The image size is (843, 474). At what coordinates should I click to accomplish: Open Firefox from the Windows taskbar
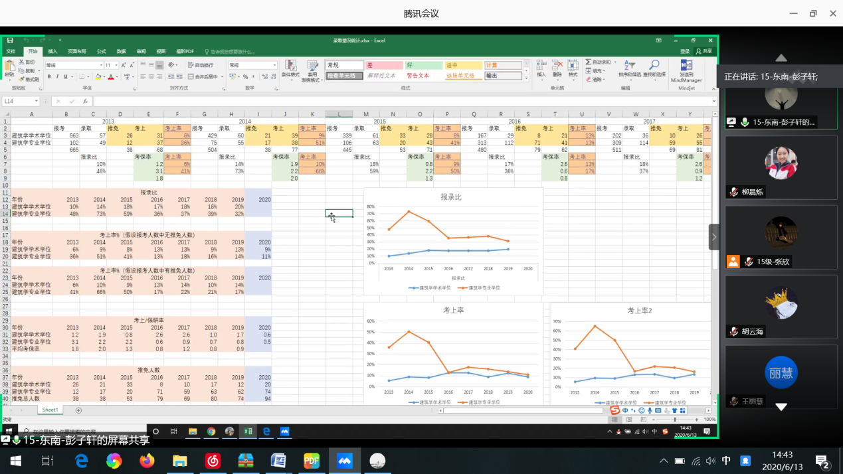[x=147, y=461]
